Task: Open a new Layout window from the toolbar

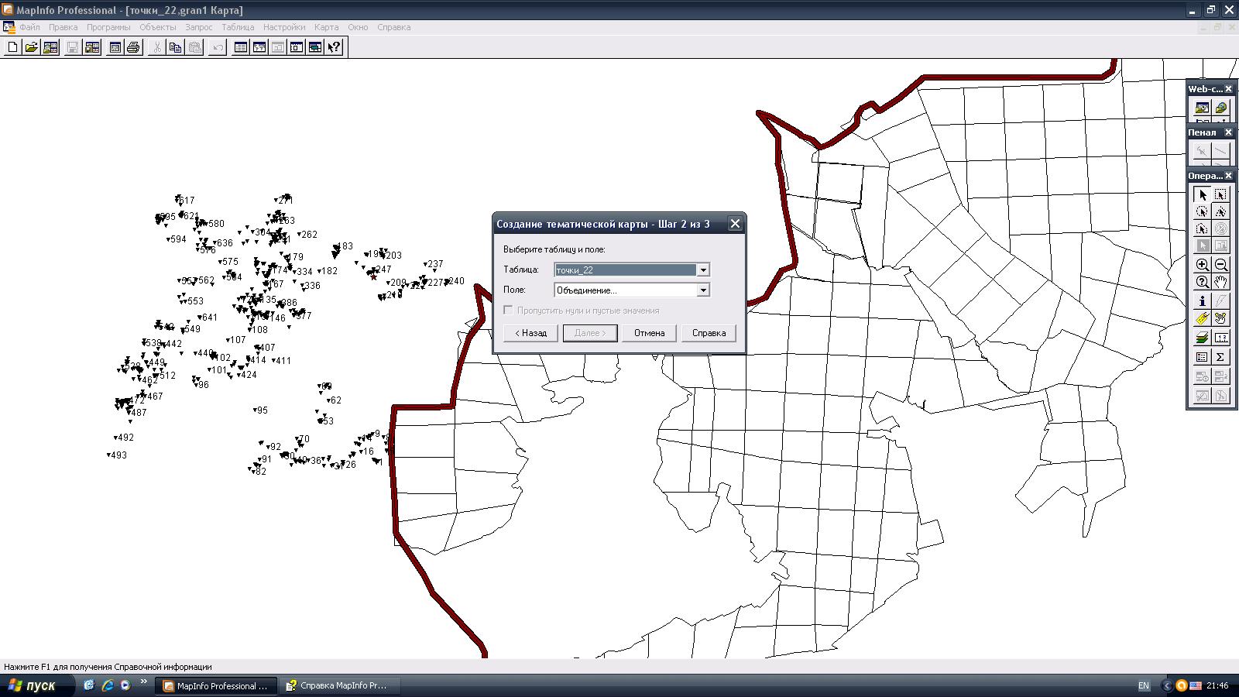Action: 297,47
